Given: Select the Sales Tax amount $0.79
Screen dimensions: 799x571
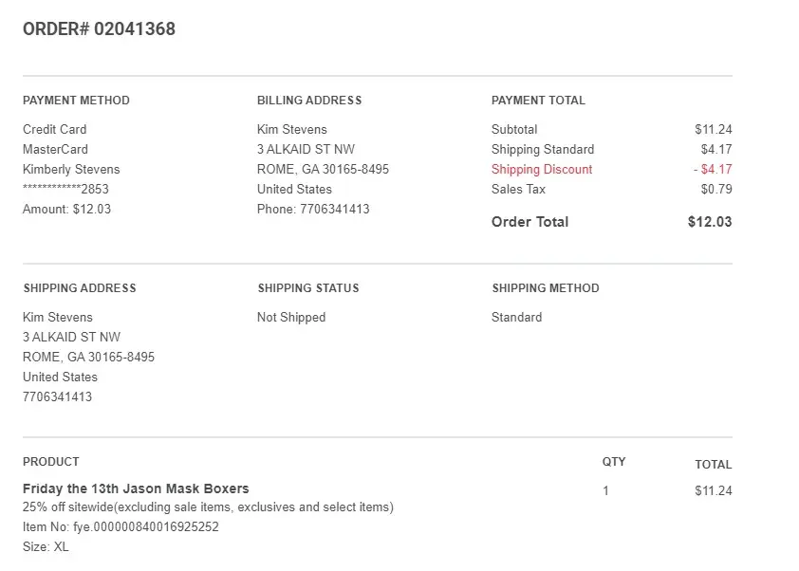Looking at the screenshot, I should coord(715,189).
